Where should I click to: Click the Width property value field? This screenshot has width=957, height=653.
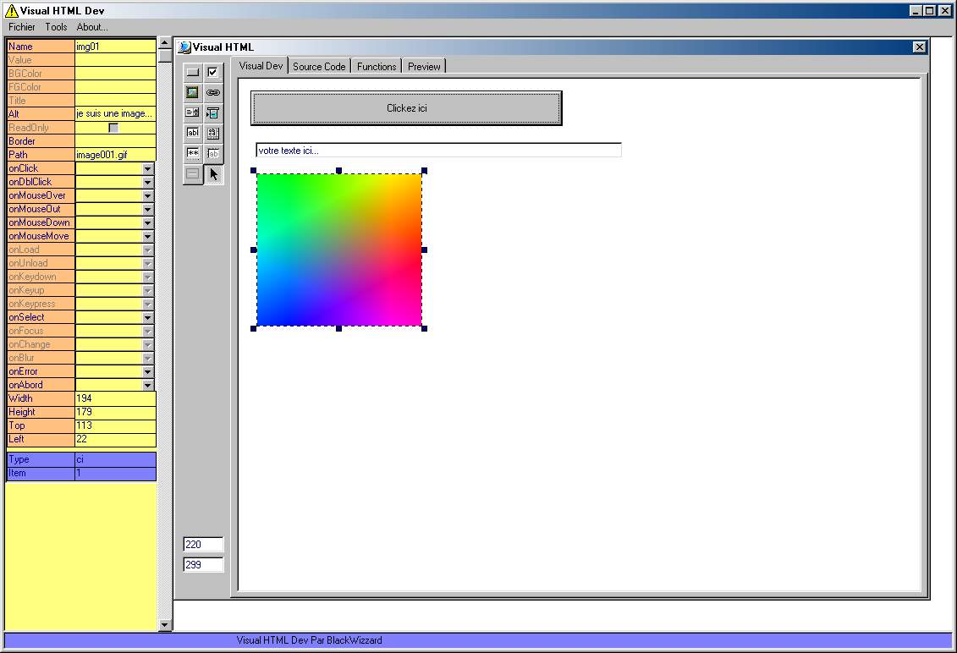[x=115, y=398]
